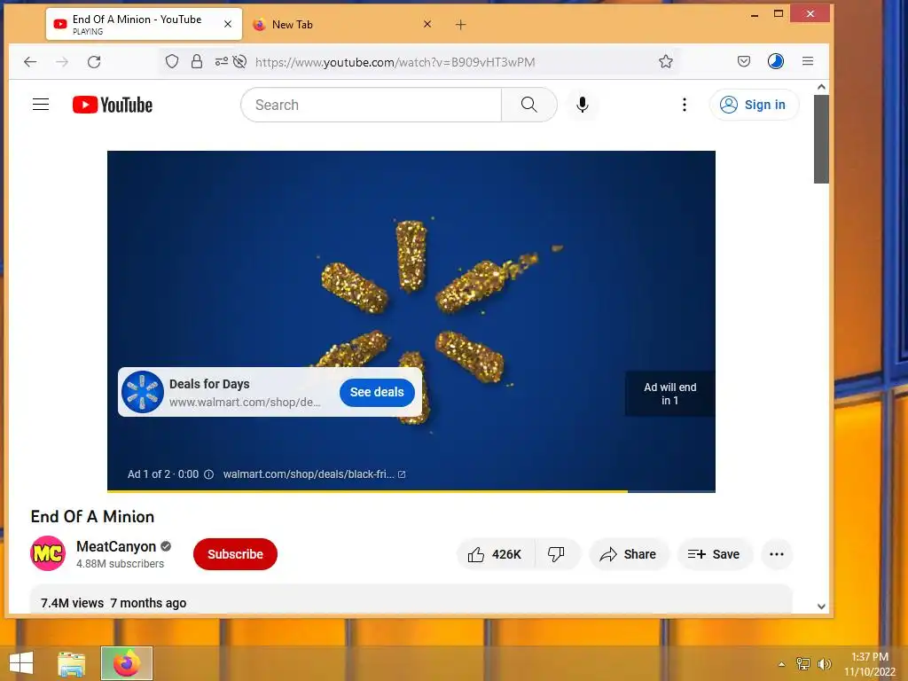
Task: Click page scrollbar up arrow
Action: [x=821, y=87]
